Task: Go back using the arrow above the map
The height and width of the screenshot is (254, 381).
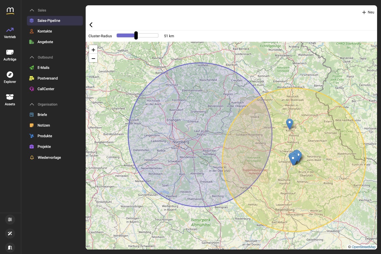Action: coord(91,25)
